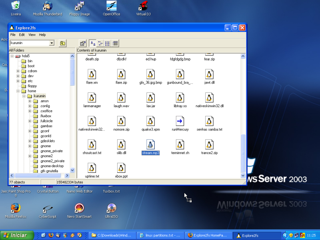Click the Firefox quick launch icon
This screenshot has height=240, width=320.
(x=51, y=235)
